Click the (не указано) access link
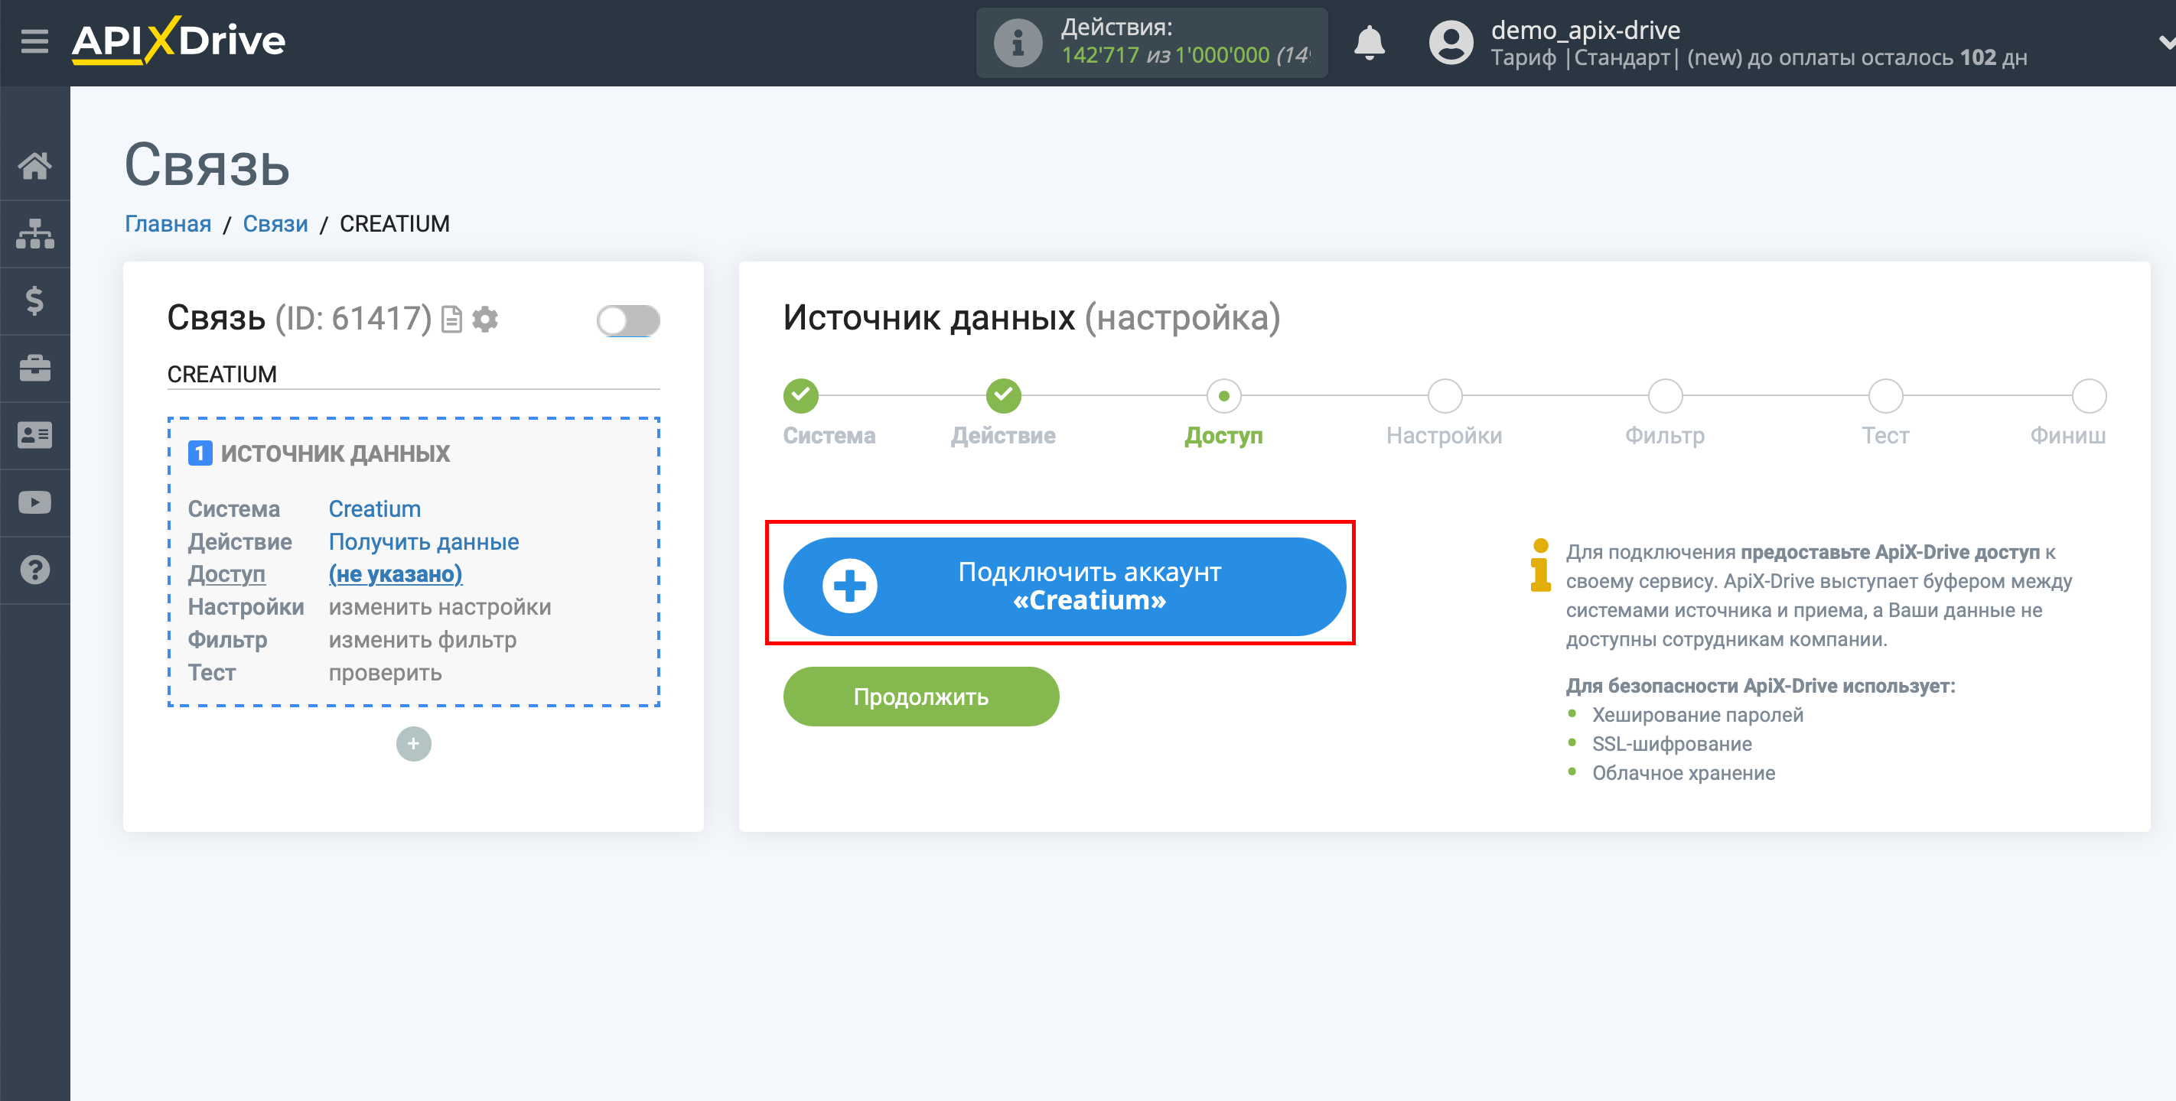Viewport: 2176px width, 1101px height. click(396, 574)
